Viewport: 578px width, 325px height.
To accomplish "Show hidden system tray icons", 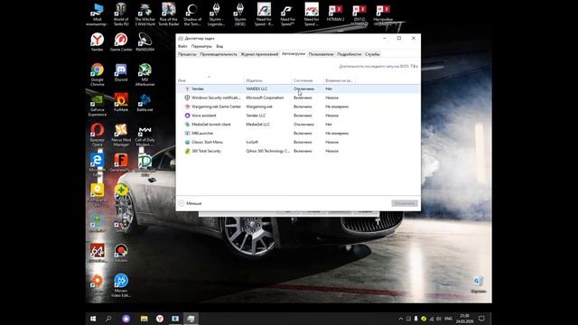I will pos(401,319).
